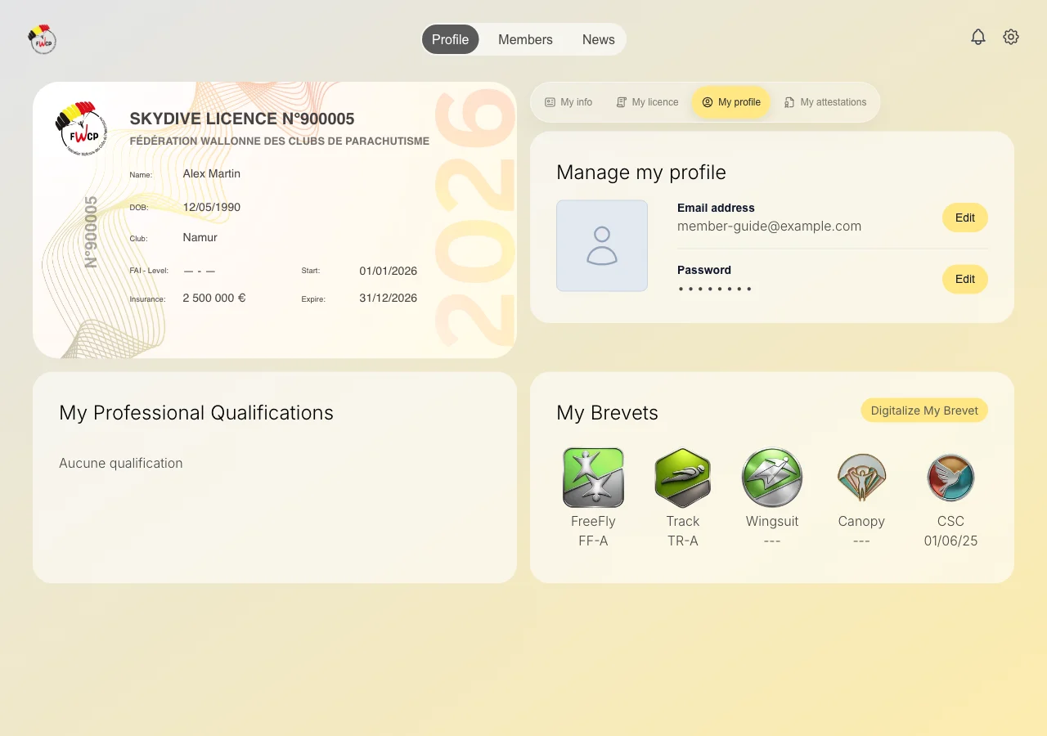Click the My Brevets heading
1047x736 pixels.
click(x=607, y=413)
